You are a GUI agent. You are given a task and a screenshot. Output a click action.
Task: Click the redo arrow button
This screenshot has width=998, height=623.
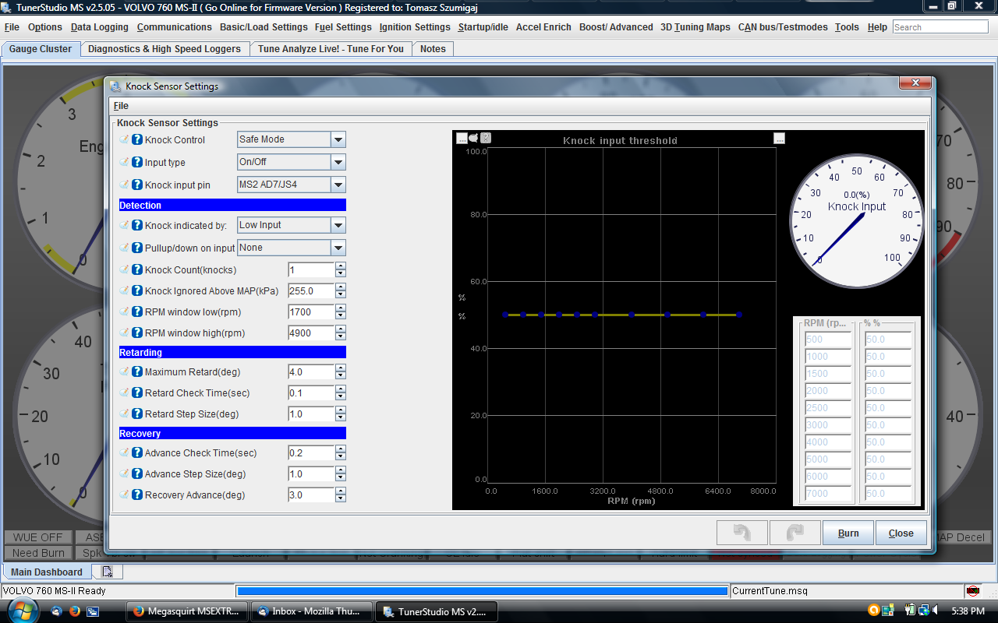click(795, 533)
